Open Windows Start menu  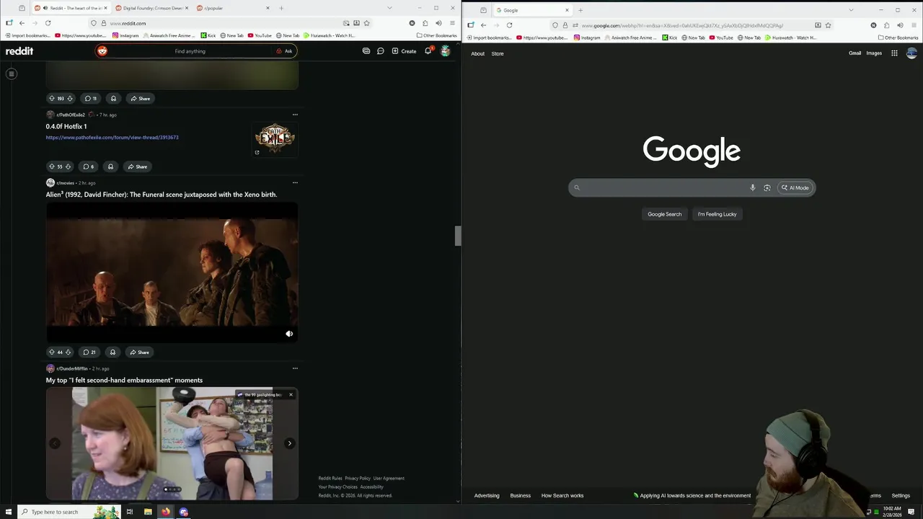coord(9,512)
